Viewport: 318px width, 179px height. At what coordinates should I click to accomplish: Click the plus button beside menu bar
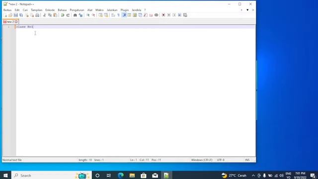tap(241, 10)
